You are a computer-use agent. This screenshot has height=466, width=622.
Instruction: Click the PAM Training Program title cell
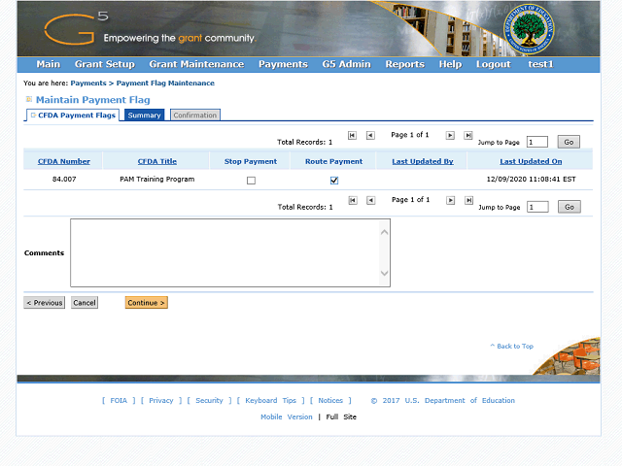point(157,179)
